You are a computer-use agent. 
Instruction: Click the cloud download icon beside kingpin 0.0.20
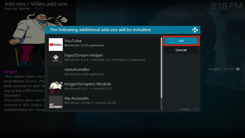238,69
